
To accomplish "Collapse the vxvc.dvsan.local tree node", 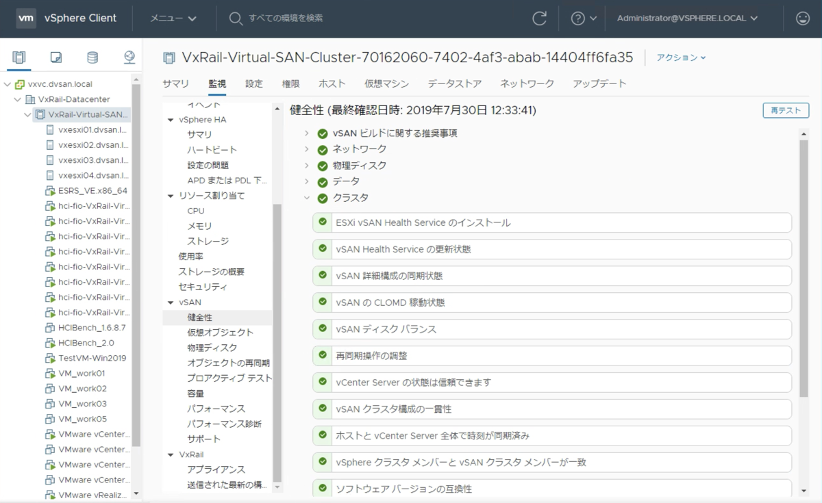I will click(x=8, y=84).
